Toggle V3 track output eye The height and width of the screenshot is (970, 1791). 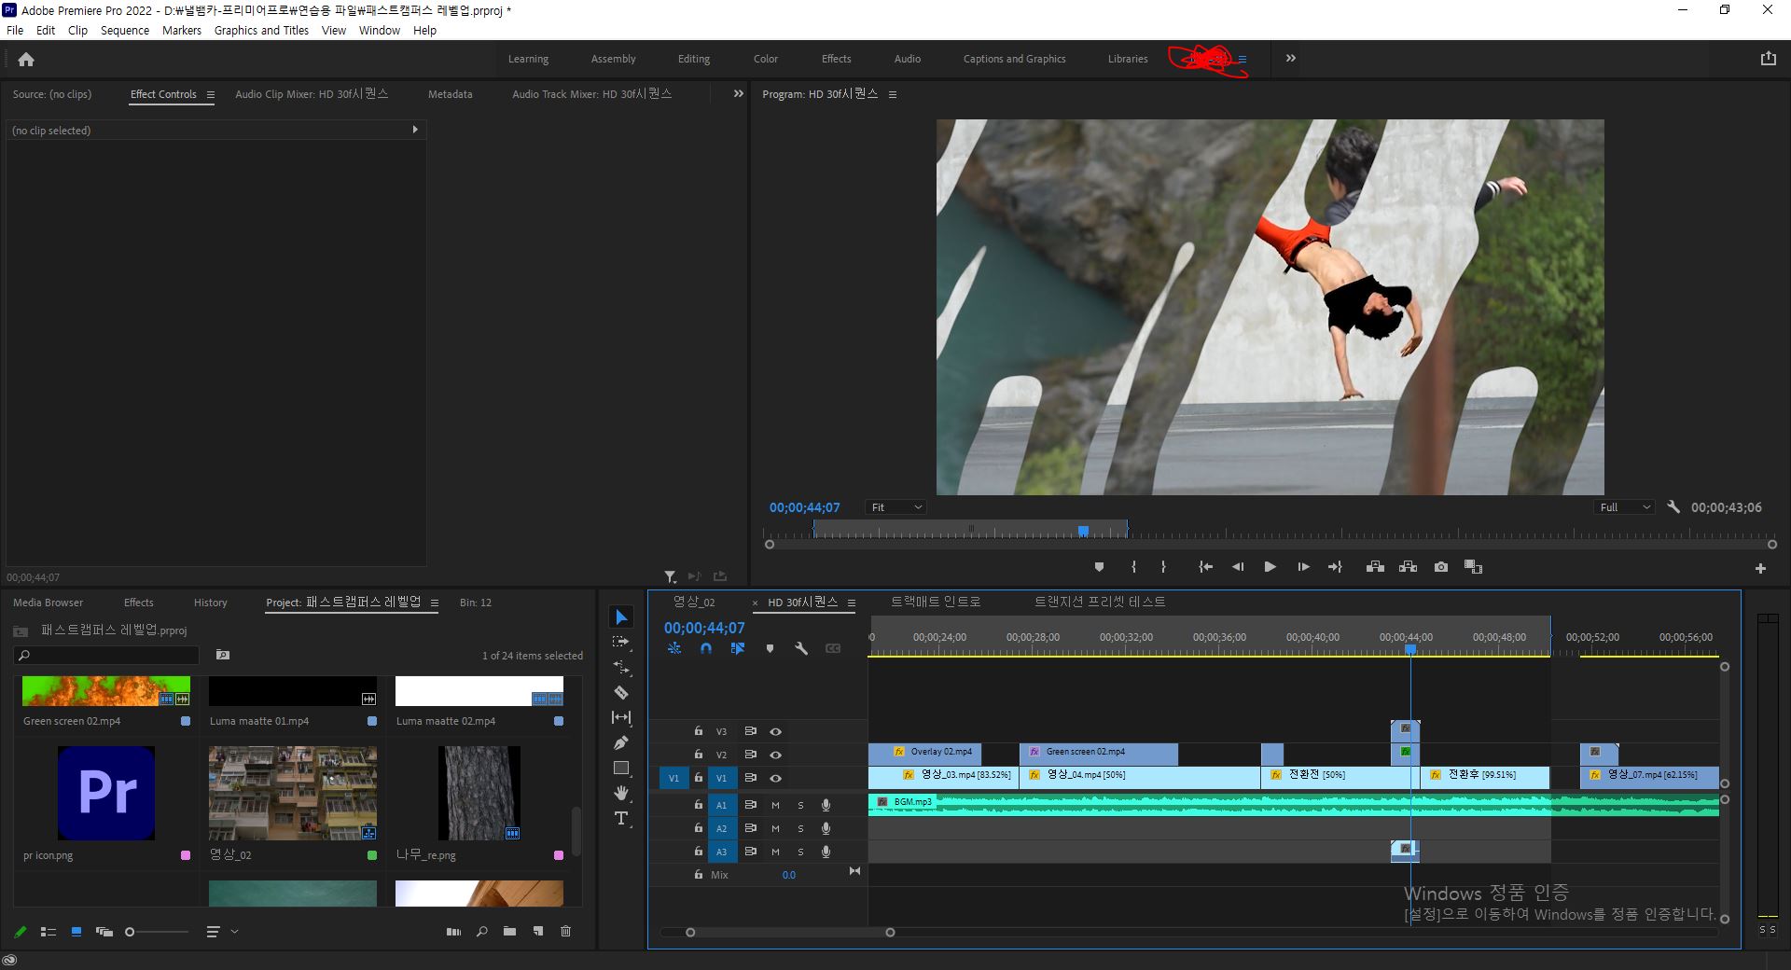click(x=775, y=732)
